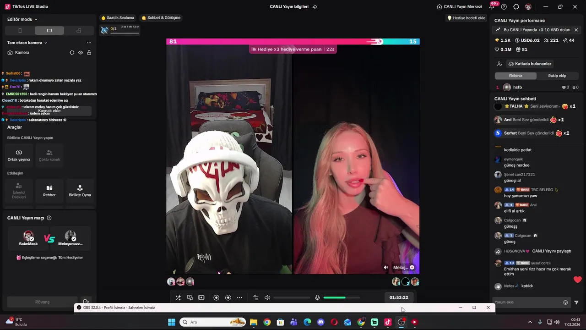Screen dimensions: 586x330
Task: Toggle Kamera source visibility eye
Action: coord(81,53)
